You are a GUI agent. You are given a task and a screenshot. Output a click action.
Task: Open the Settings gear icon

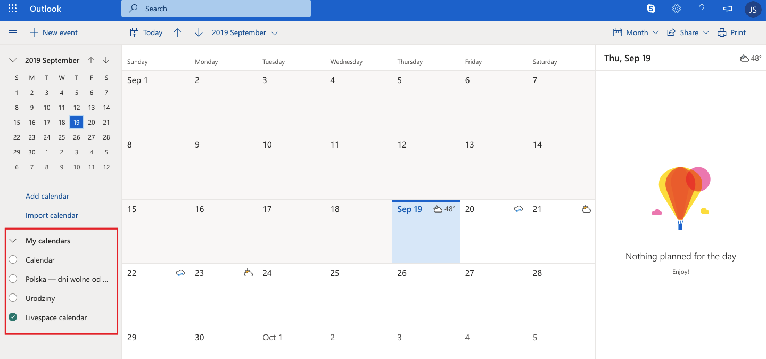677,9
